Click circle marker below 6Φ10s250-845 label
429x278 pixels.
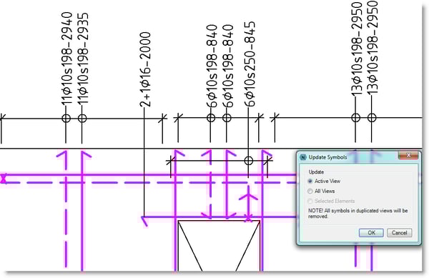(x=248, y=161)
